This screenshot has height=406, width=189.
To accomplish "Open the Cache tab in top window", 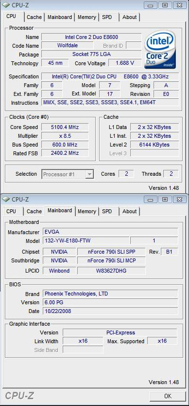I will [x=34, y=17].
